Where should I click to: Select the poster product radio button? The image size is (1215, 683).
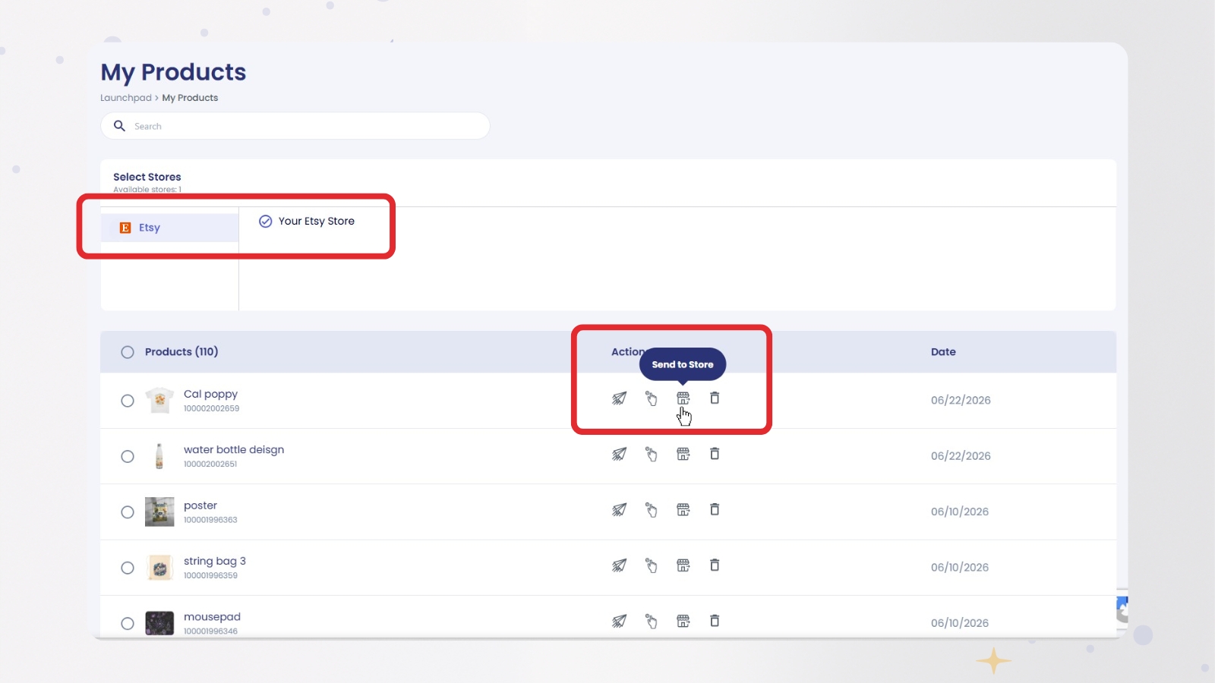(x=128, y=512)
